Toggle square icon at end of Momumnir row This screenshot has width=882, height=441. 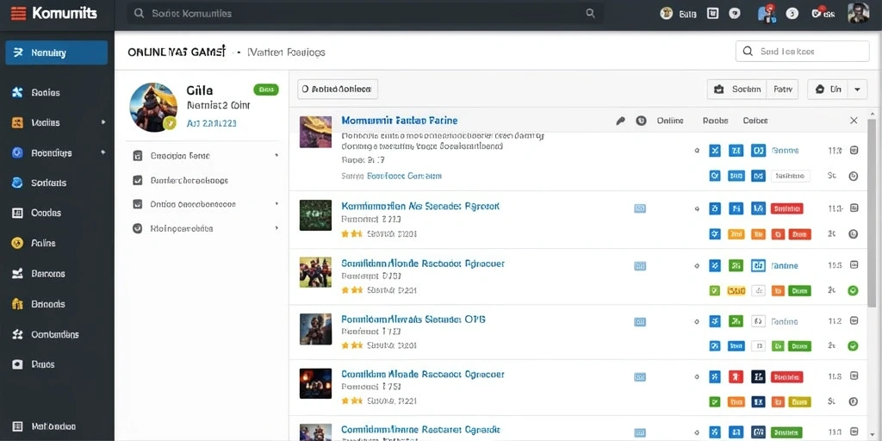point(854,150)
